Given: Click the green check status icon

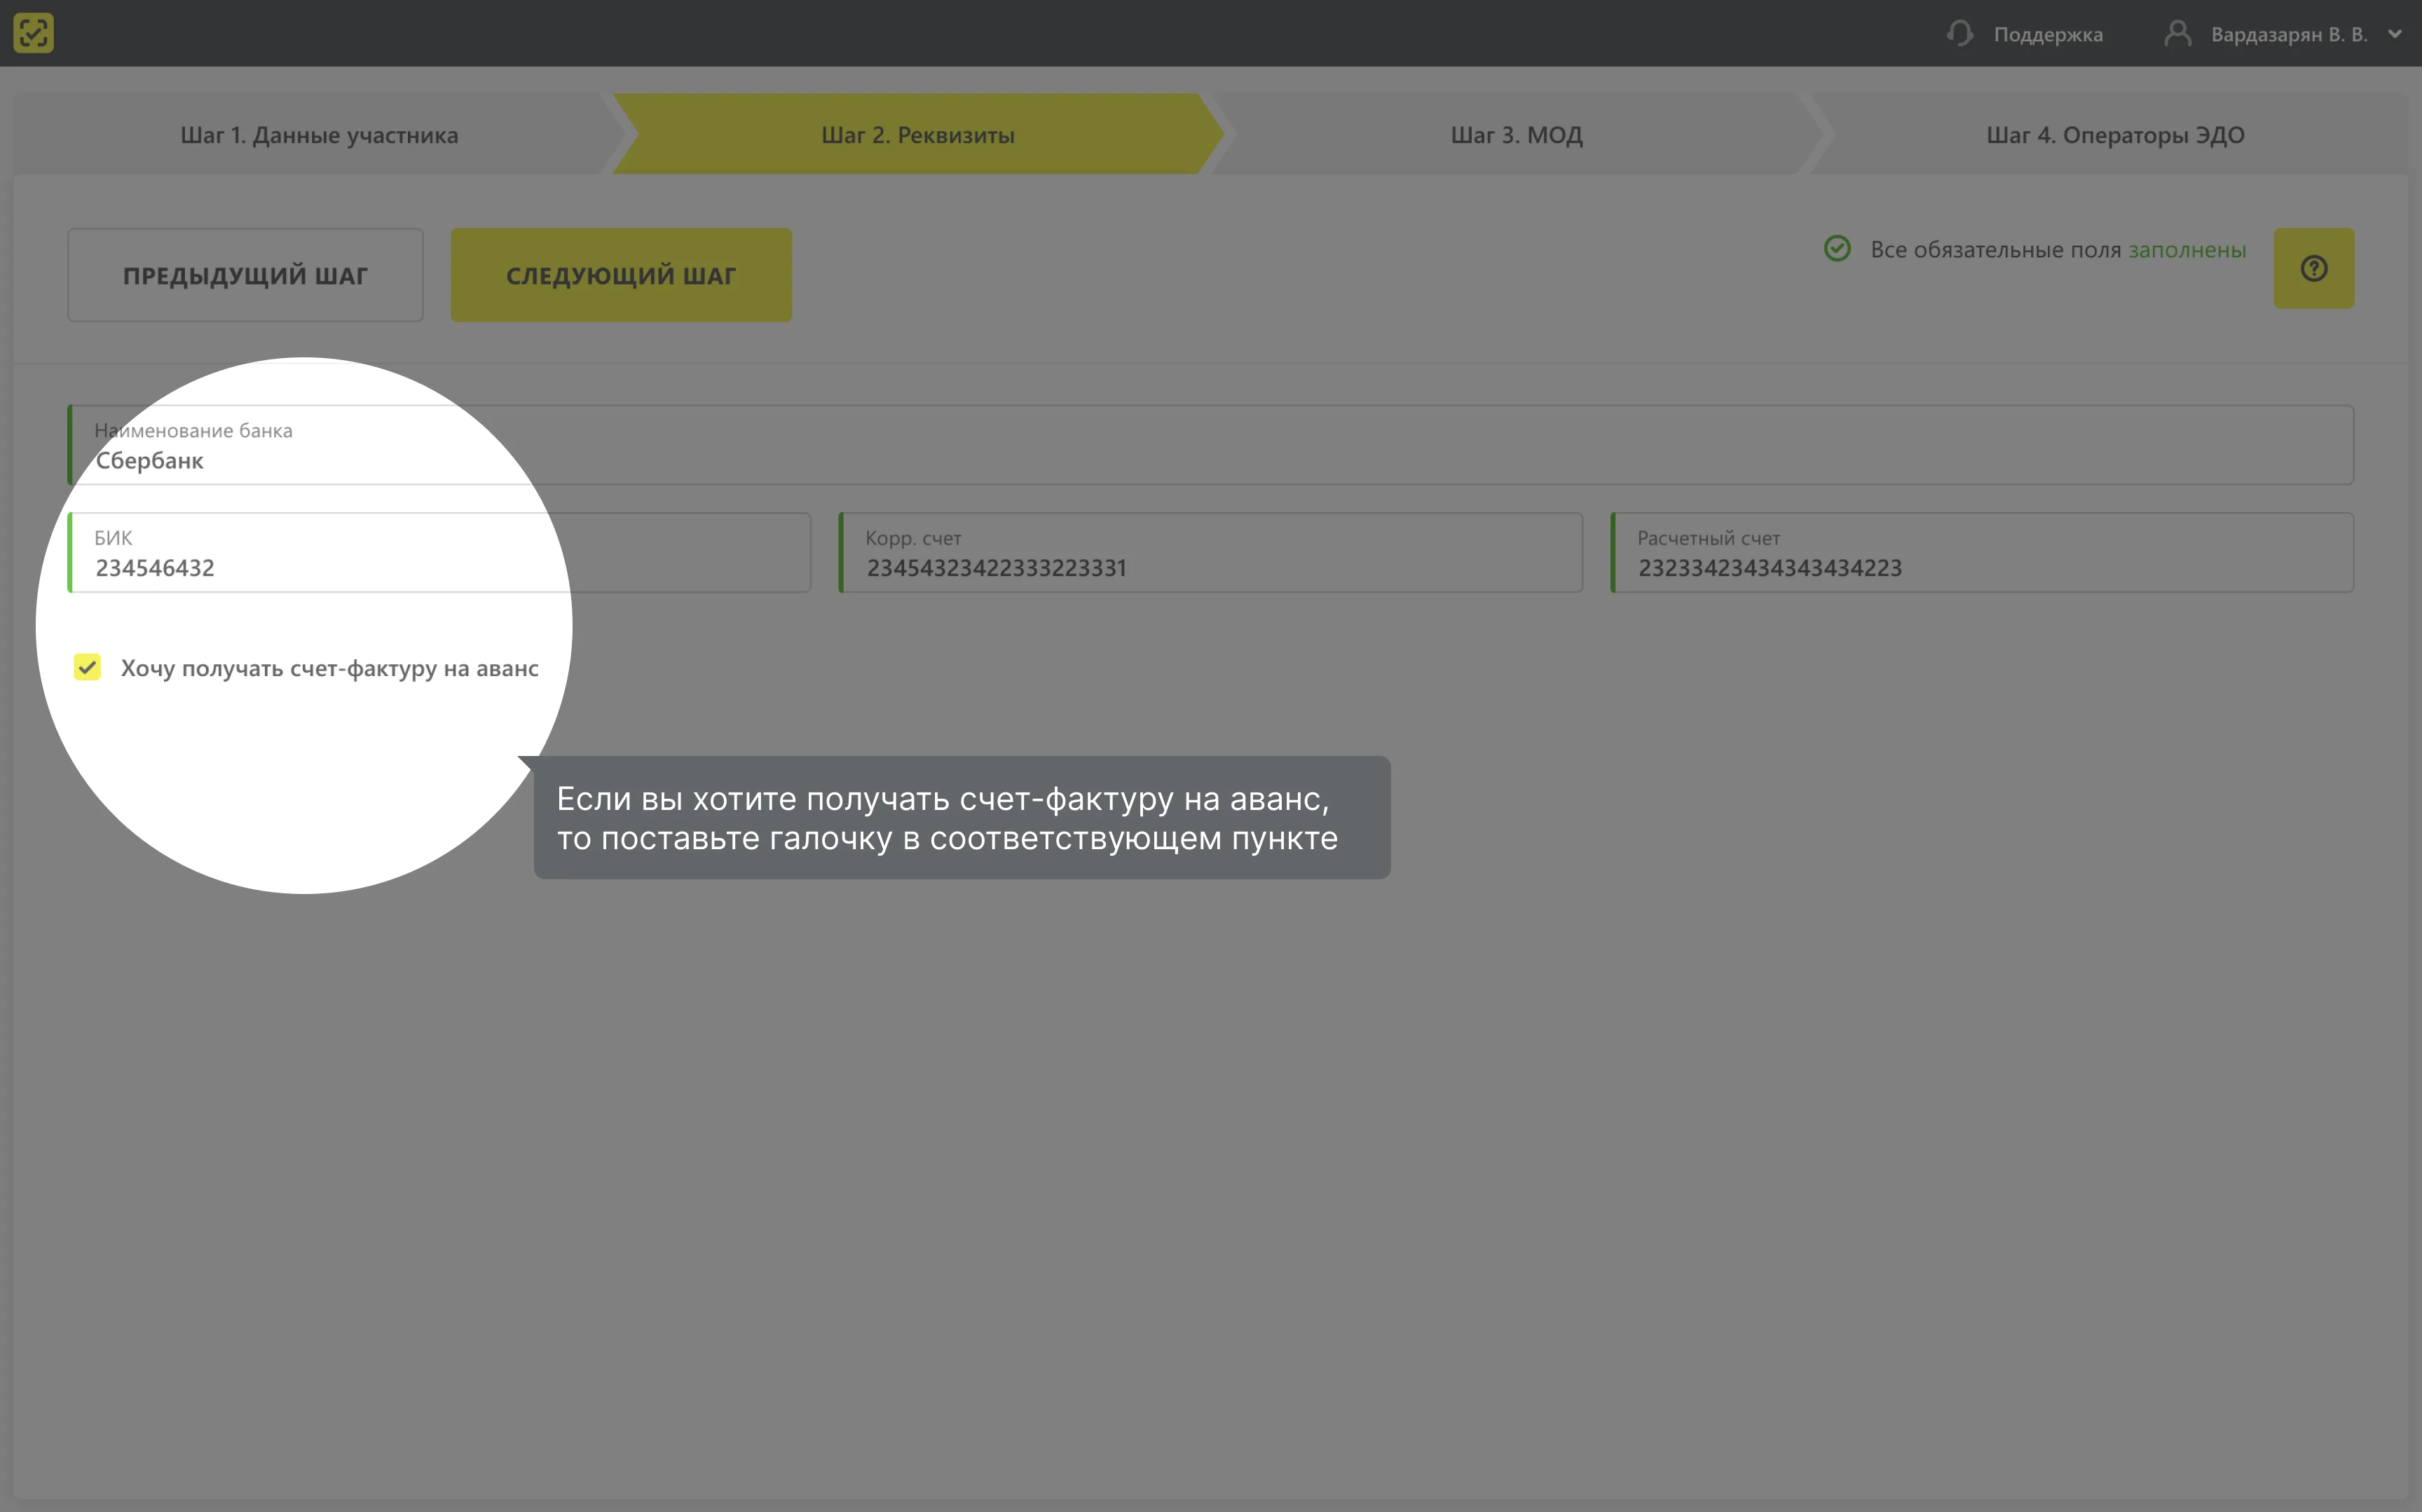Looking at the screenshot, I should tap(1837, 248).
